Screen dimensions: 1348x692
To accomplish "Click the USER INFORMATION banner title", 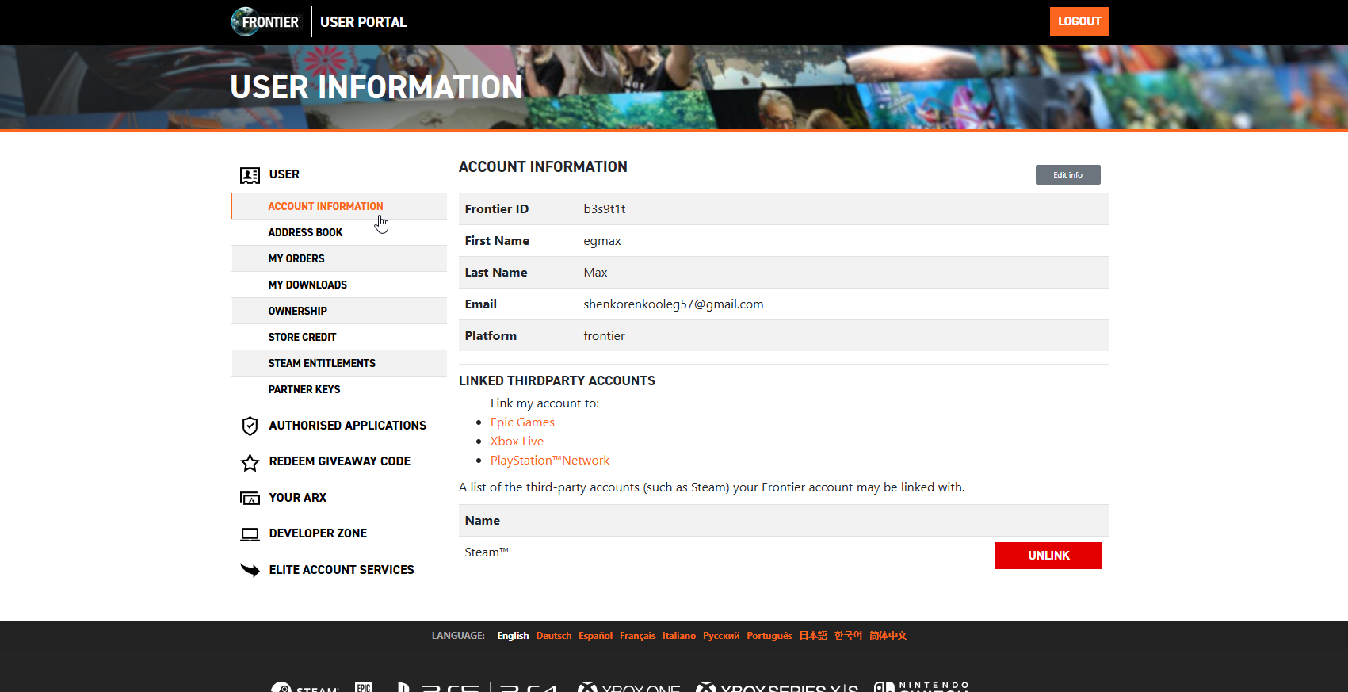I will pos(376,87).
